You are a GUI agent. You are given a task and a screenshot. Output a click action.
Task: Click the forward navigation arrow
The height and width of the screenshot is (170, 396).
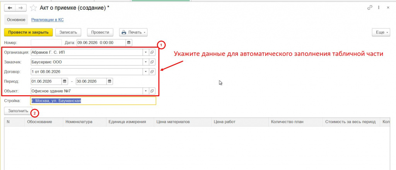[x=21, y=8]
